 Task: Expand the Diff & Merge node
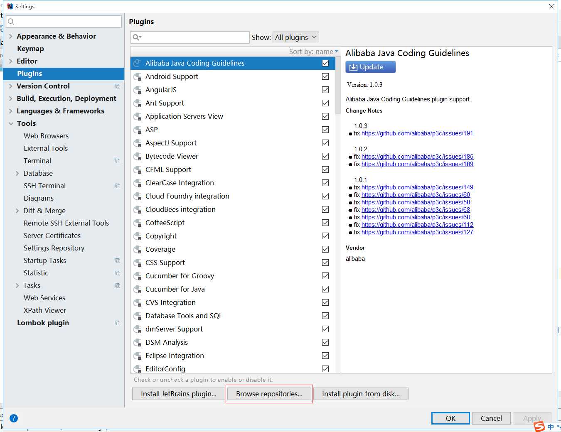pyautogui.click(x=17, y=211)
